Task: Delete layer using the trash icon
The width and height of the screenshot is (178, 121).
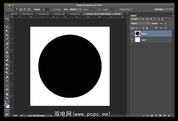Action: click(x=169, y=115)
